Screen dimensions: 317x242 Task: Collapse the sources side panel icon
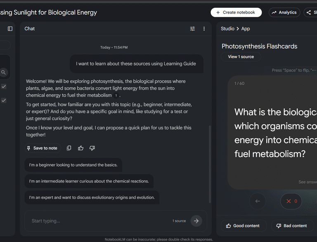click(x=10, y=29)
